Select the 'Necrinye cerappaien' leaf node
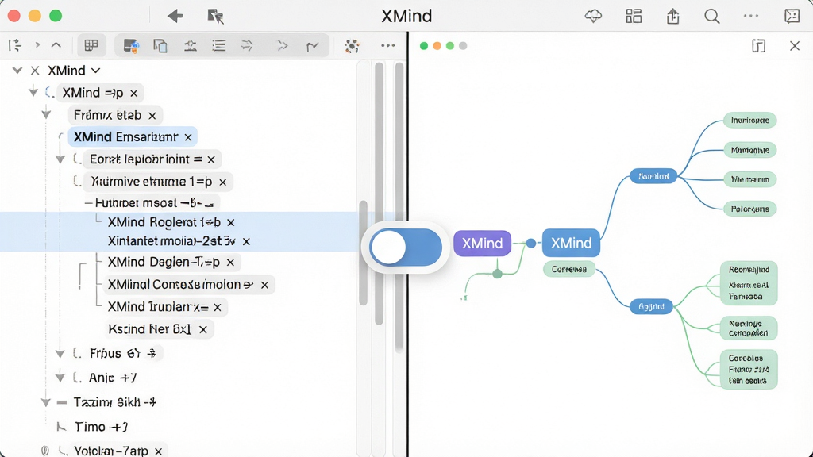Viewport: 813px width, 457px height. (x=749, y=328)
